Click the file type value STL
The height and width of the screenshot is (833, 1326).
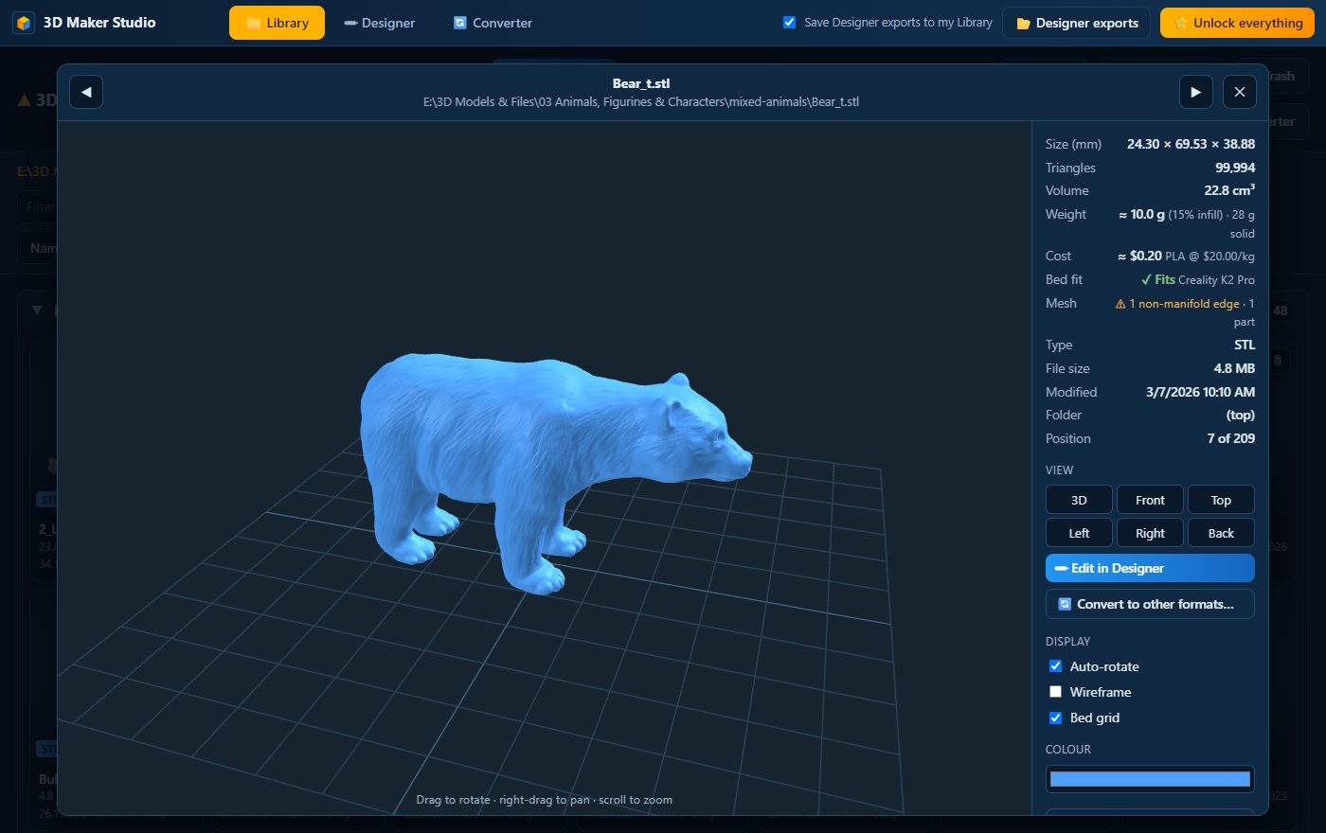point(1245,345)
